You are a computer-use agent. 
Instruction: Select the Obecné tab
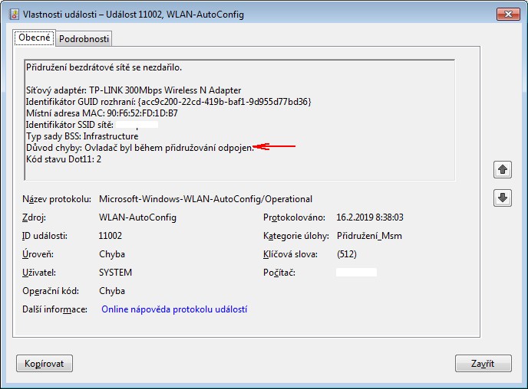35,38
